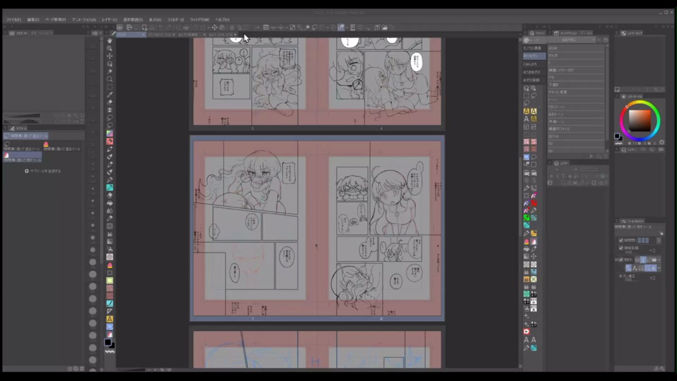The image size is (677, 381).
Task: Switch to the first document tab コミック
Action: tap(130, 35)
